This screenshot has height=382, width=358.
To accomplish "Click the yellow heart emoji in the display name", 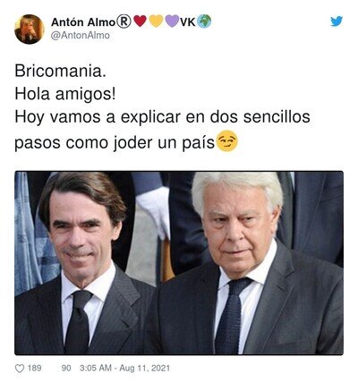I will click(x=156, y=21).
